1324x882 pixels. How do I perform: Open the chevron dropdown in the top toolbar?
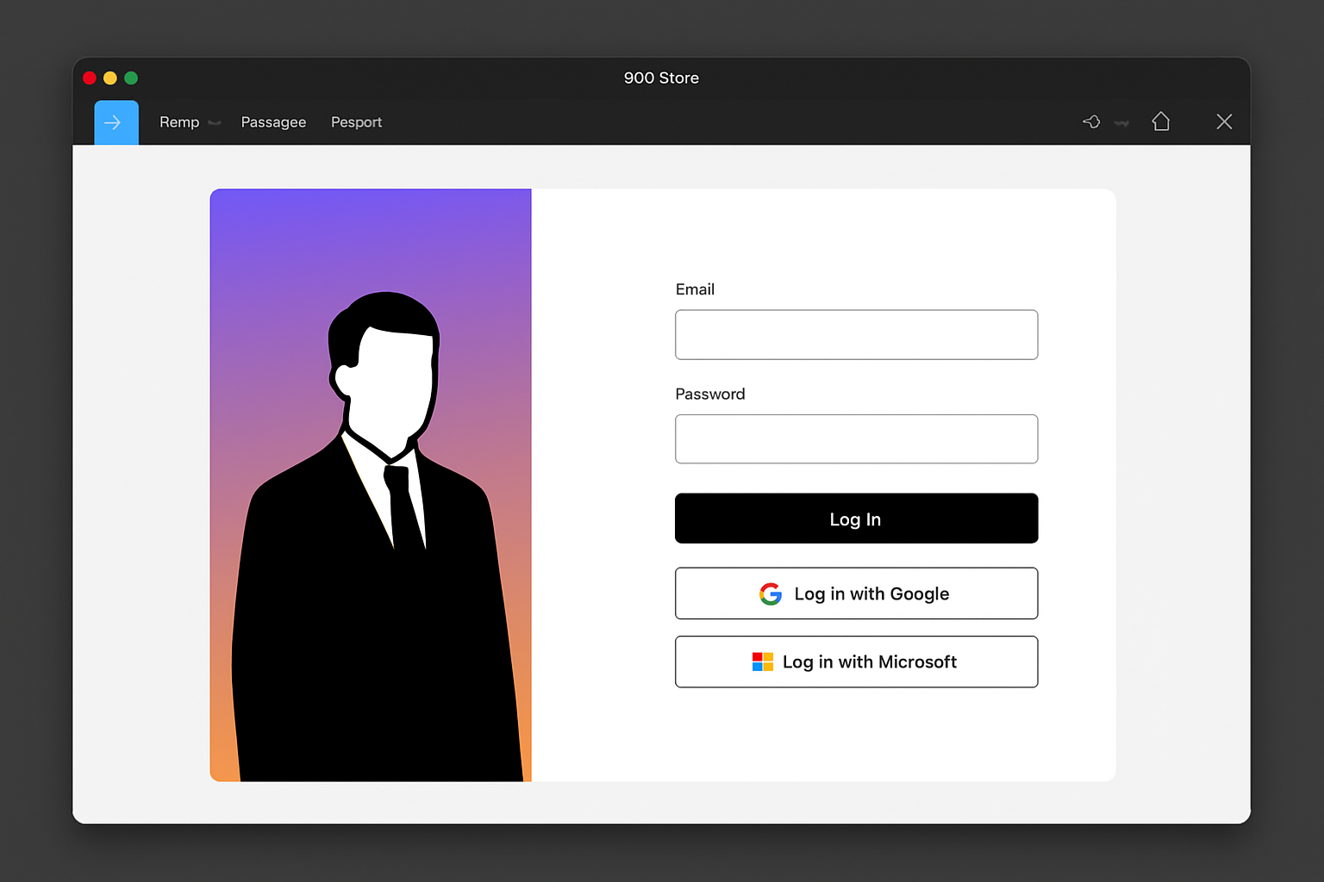(x=1122, y=123)
